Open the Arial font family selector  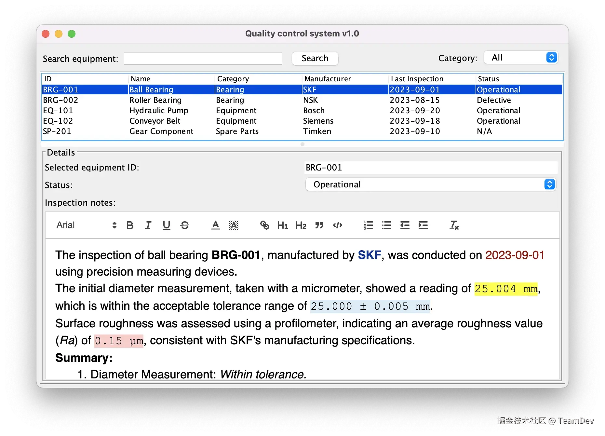click(85, 225)
